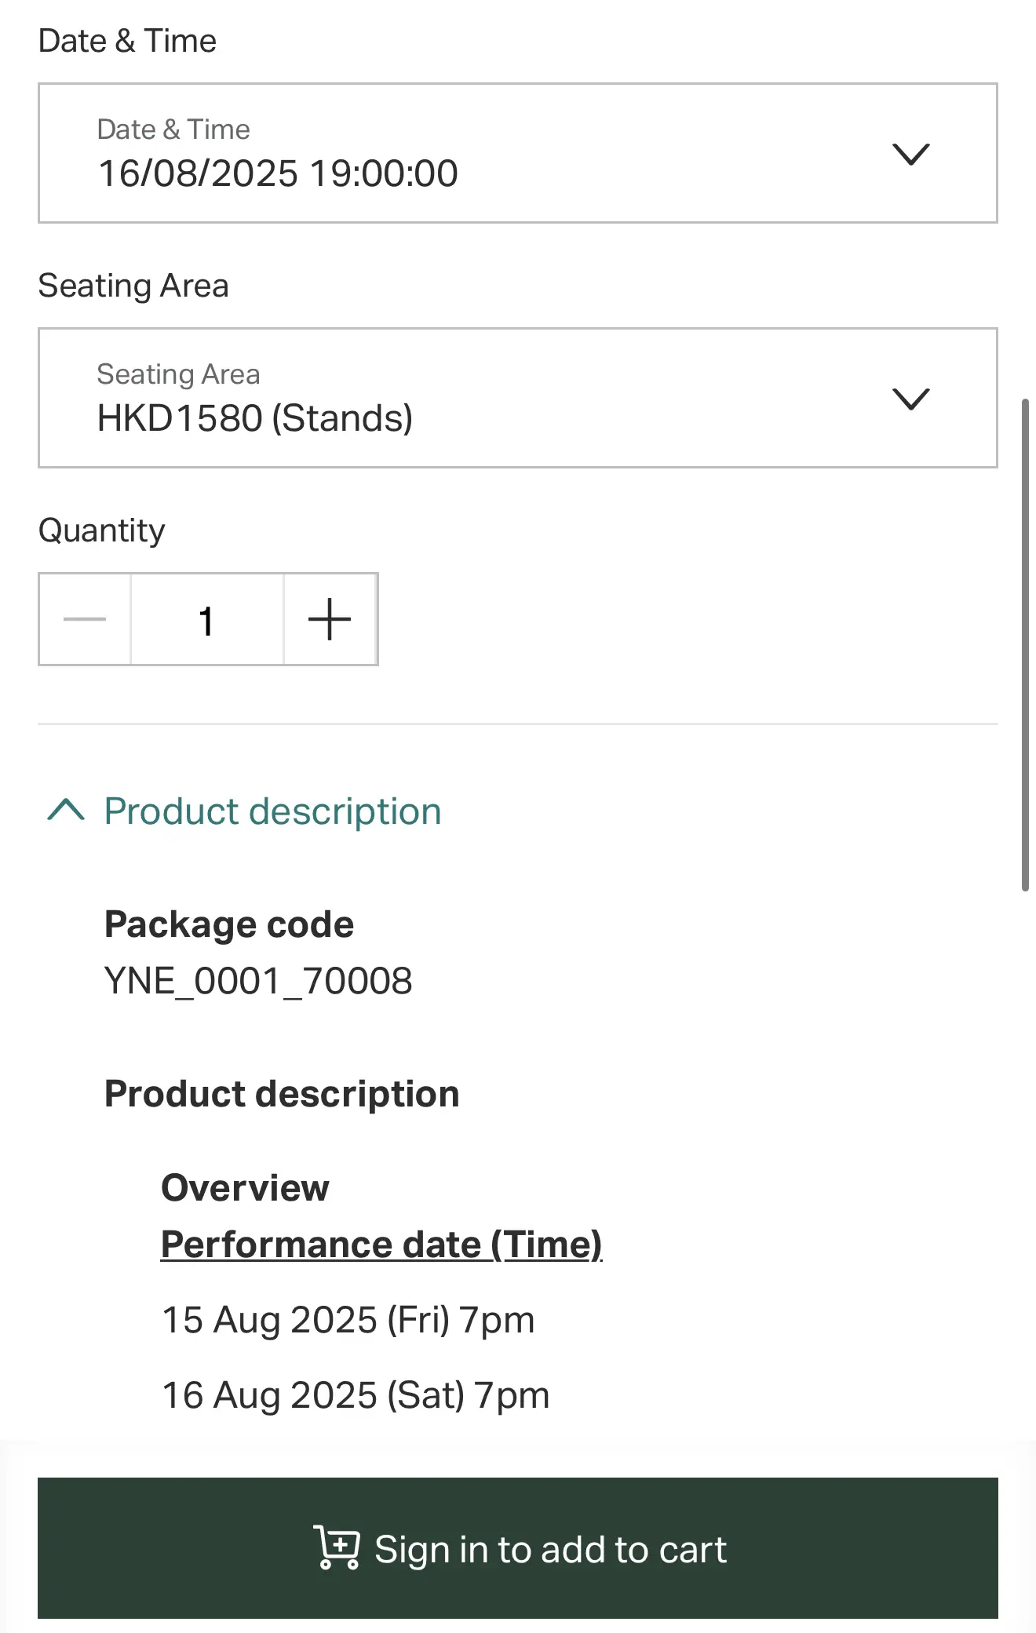Click the 16/08/2025 19:00:00 selected value
1036x1633 pixels.
pyautogui.click(x=278, y=173)
